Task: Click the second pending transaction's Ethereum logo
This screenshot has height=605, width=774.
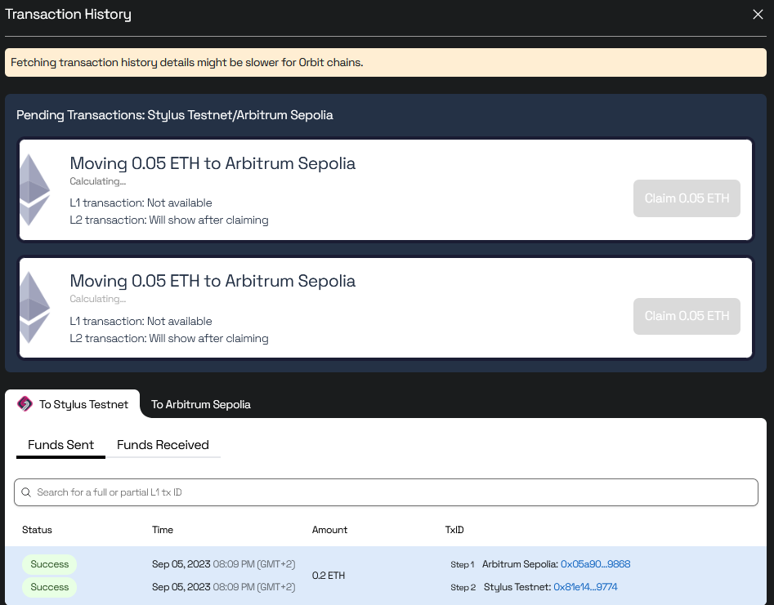Action: [34, 307]
